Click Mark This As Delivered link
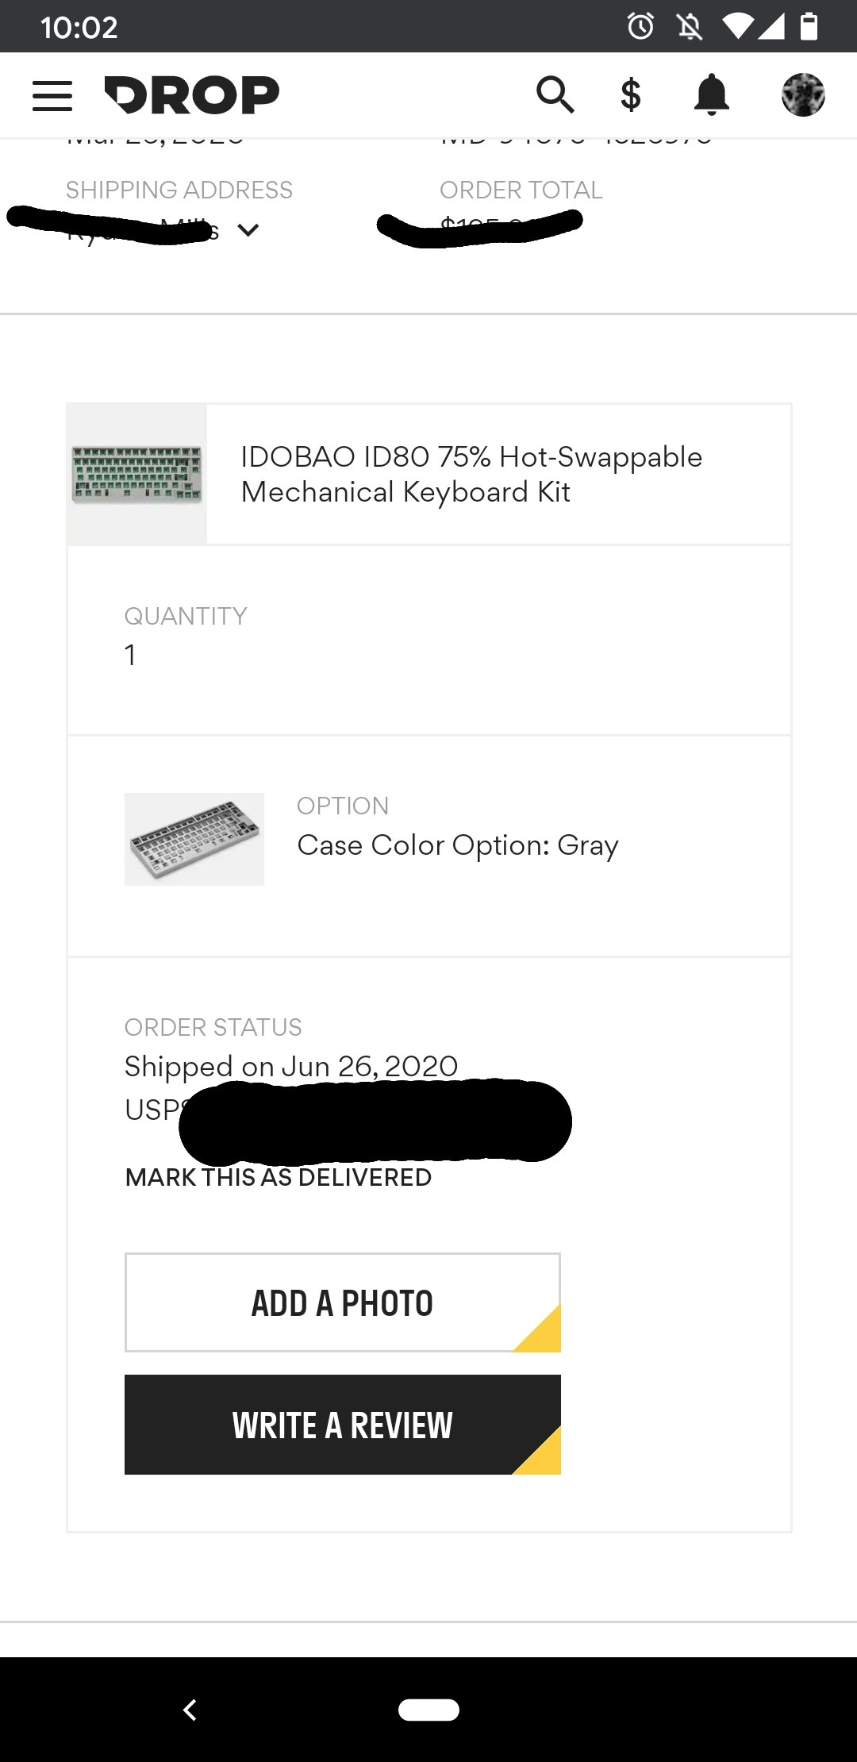This screenshot has height=1762, width=857. (x=279, y=1177)
